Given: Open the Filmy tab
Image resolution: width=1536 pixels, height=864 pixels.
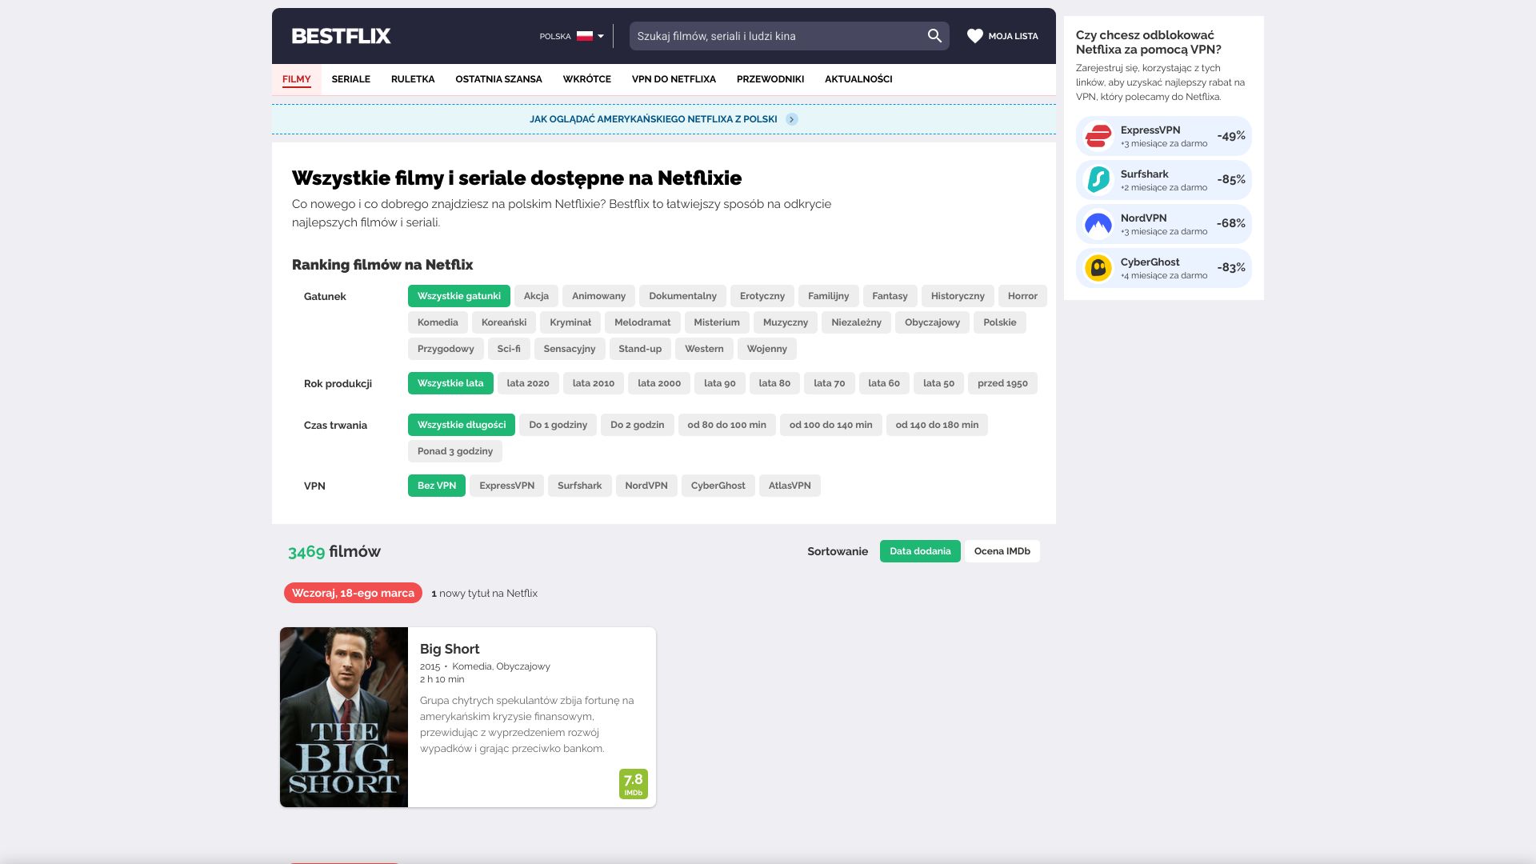Looking at the screenshot, I should click(x=296, y=79).
